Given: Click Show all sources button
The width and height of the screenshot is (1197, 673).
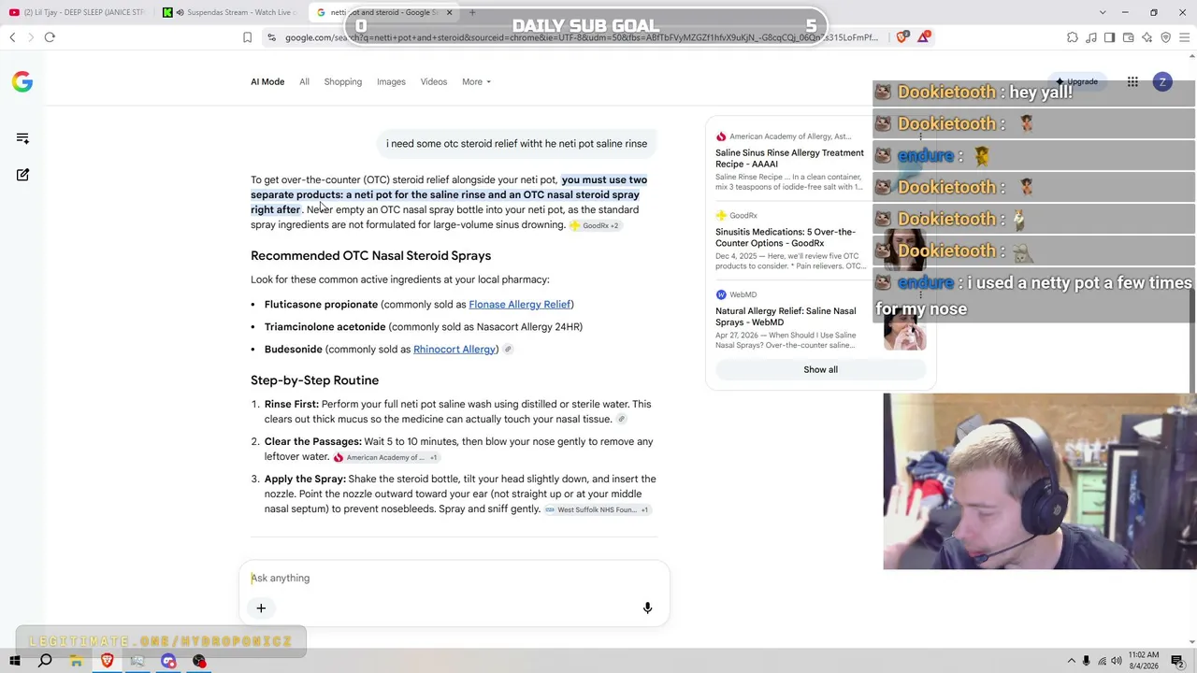Looking at the screenshot, I should pos(820,369).
